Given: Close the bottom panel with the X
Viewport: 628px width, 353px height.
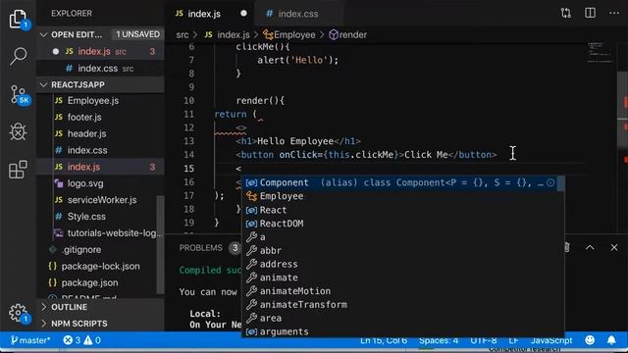Looking at the screenshot, I should coord(614,248).
